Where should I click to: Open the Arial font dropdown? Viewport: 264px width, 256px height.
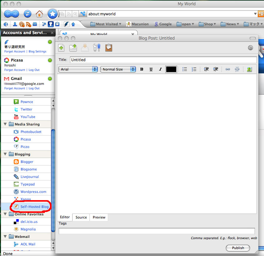pos(78,69)
